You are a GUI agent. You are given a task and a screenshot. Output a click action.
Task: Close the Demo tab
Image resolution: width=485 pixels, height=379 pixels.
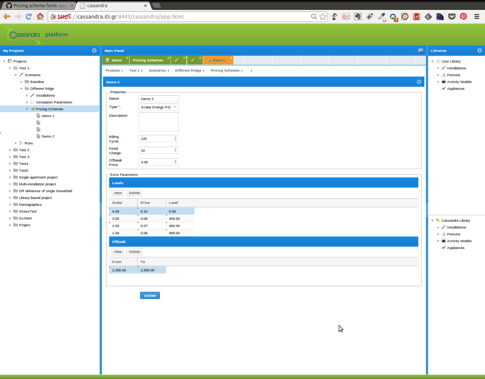(x=127, y=58)
